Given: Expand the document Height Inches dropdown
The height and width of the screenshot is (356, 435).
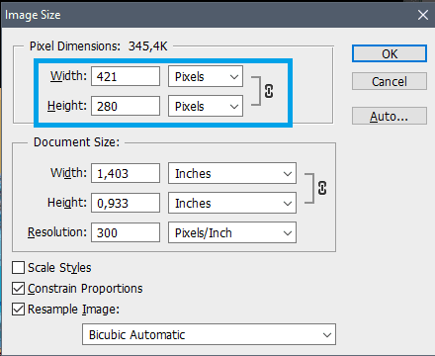Looking at the screenshot, I should pyautogui.click(x=232, y=203).
